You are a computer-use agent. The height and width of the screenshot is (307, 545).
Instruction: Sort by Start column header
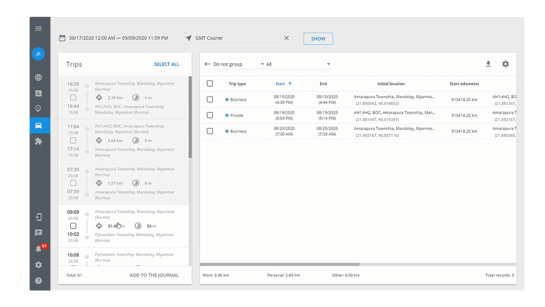[x=283, y=84]
